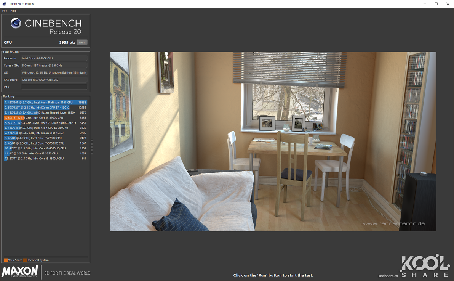Click the rendered room scene image
Image resolution: width=454 pixels, height=281 pixels.
pos(273,141)
